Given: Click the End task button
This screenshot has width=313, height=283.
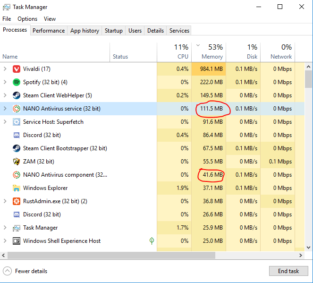Looking at the screenshot, I should (288, 271).
